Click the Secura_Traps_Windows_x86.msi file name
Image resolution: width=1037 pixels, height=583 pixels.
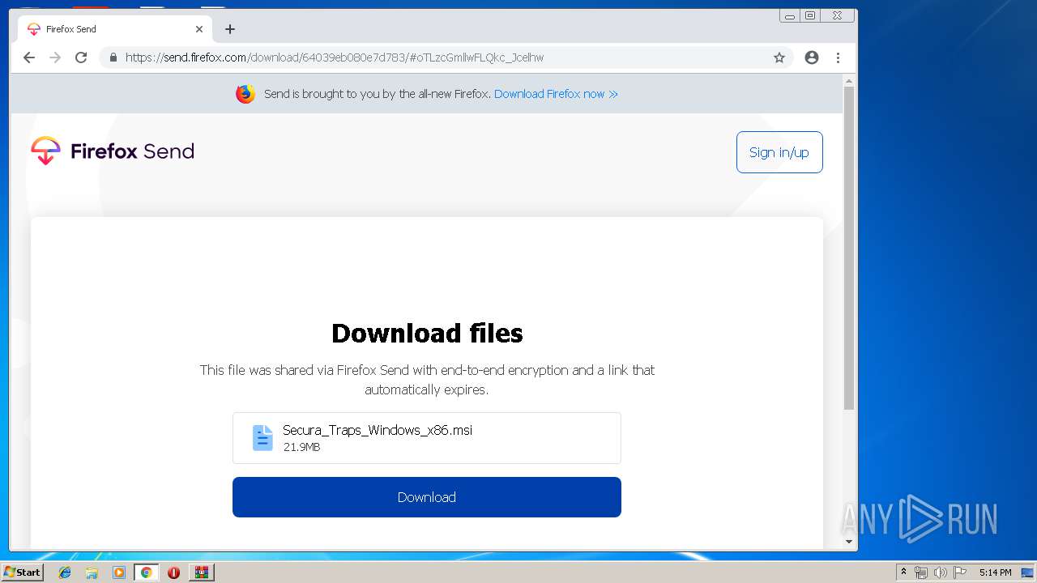click(378, 430)
